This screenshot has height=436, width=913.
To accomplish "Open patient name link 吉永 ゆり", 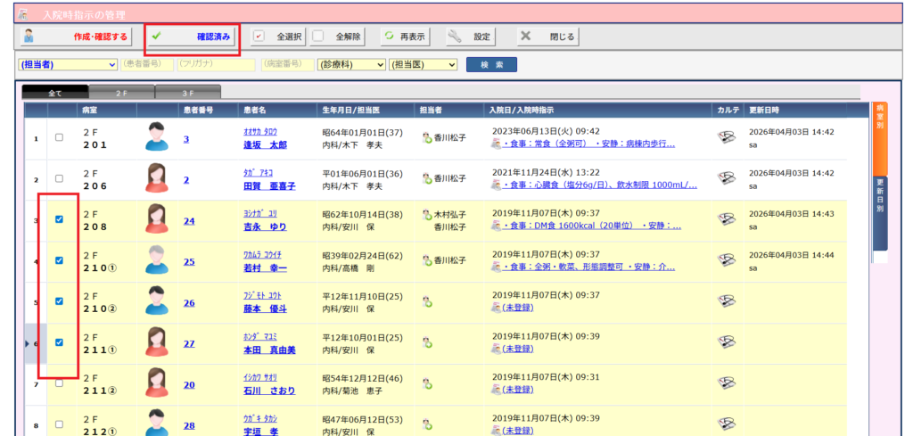I will [265, 227].
